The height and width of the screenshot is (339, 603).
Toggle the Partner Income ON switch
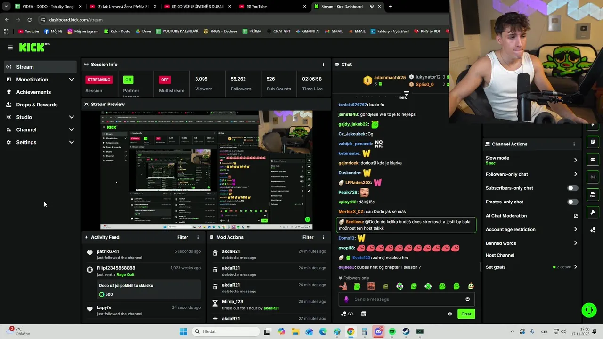click(x=128, y=80)
